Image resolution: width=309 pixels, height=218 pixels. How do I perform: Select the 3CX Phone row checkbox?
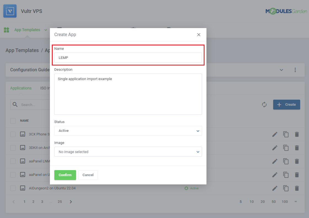[13, 134]
